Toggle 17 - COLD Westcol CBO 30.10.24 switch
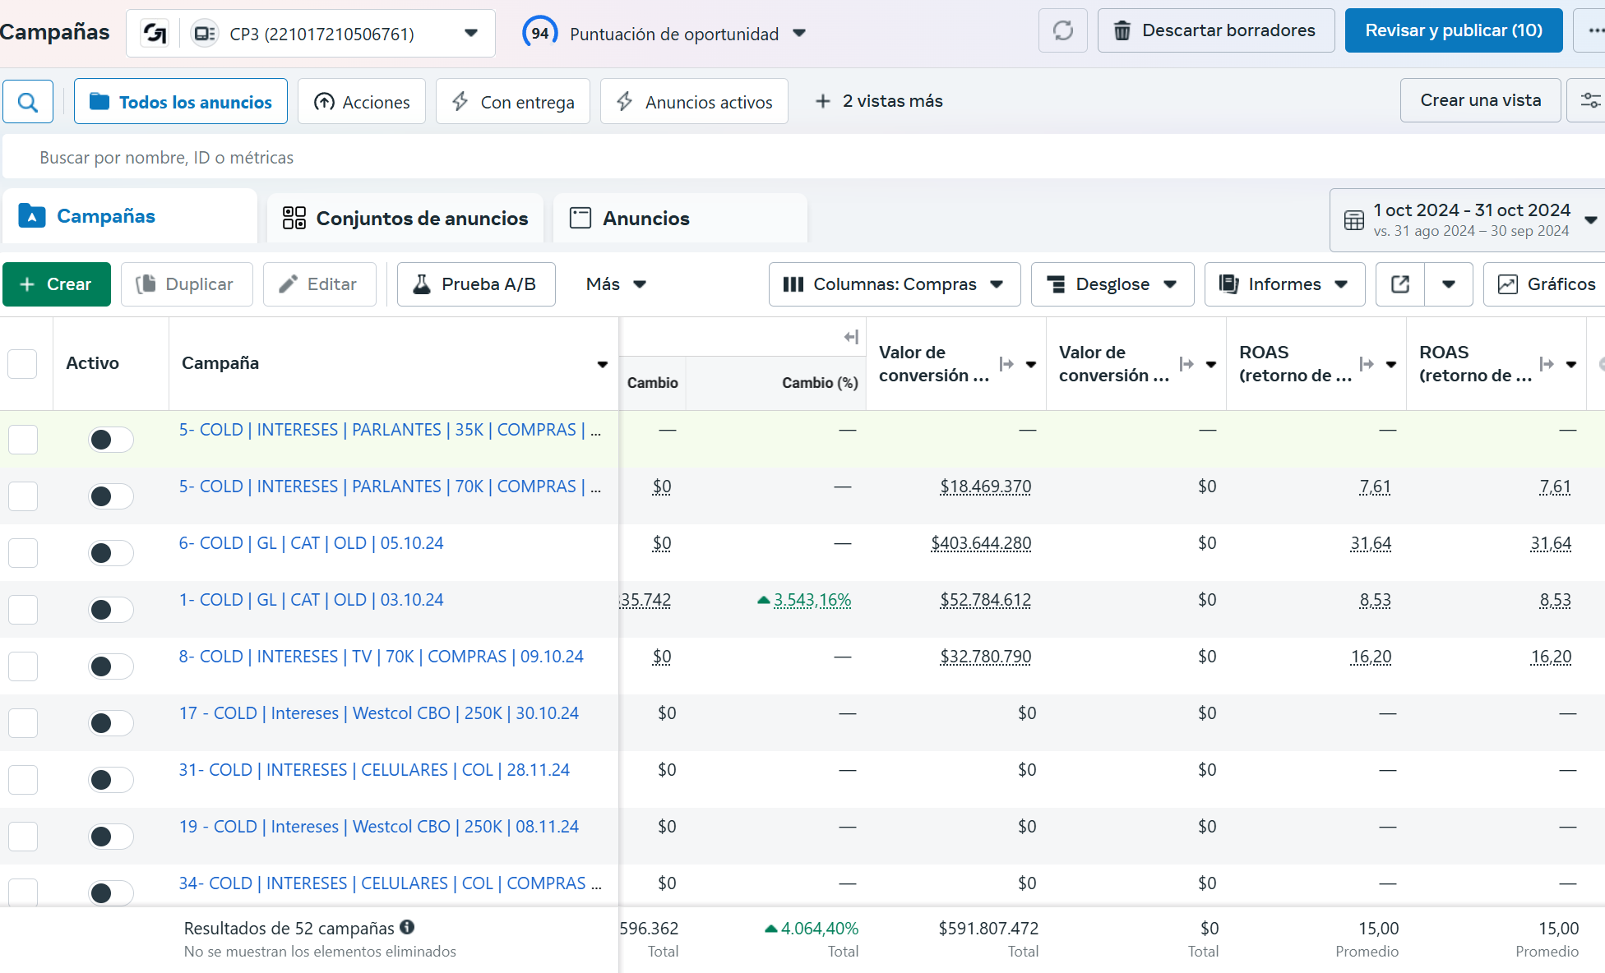Screen dimensions: 1605x973 pyautogui.click(x=111, y=723)
